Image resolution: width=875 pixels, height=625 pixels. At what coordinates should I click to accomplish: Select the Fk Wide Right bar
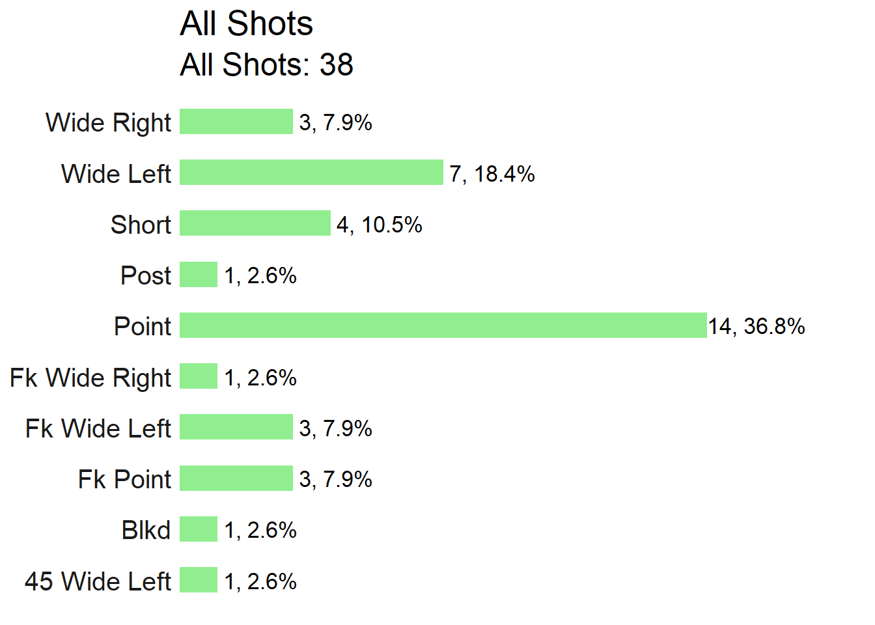click(199, 376)
